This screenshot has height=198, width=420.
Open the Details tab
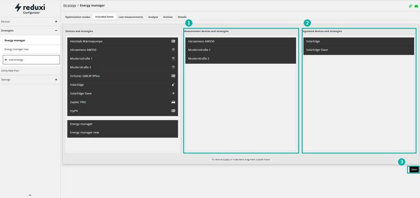182,17
